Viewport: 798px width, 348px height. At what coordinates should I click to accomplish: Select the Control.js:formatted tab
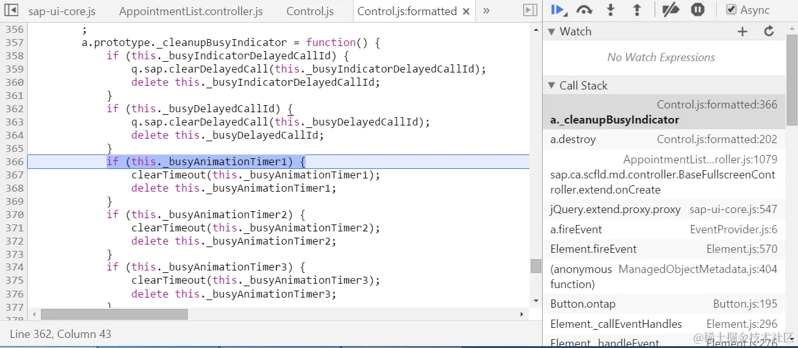coord(407,11)
